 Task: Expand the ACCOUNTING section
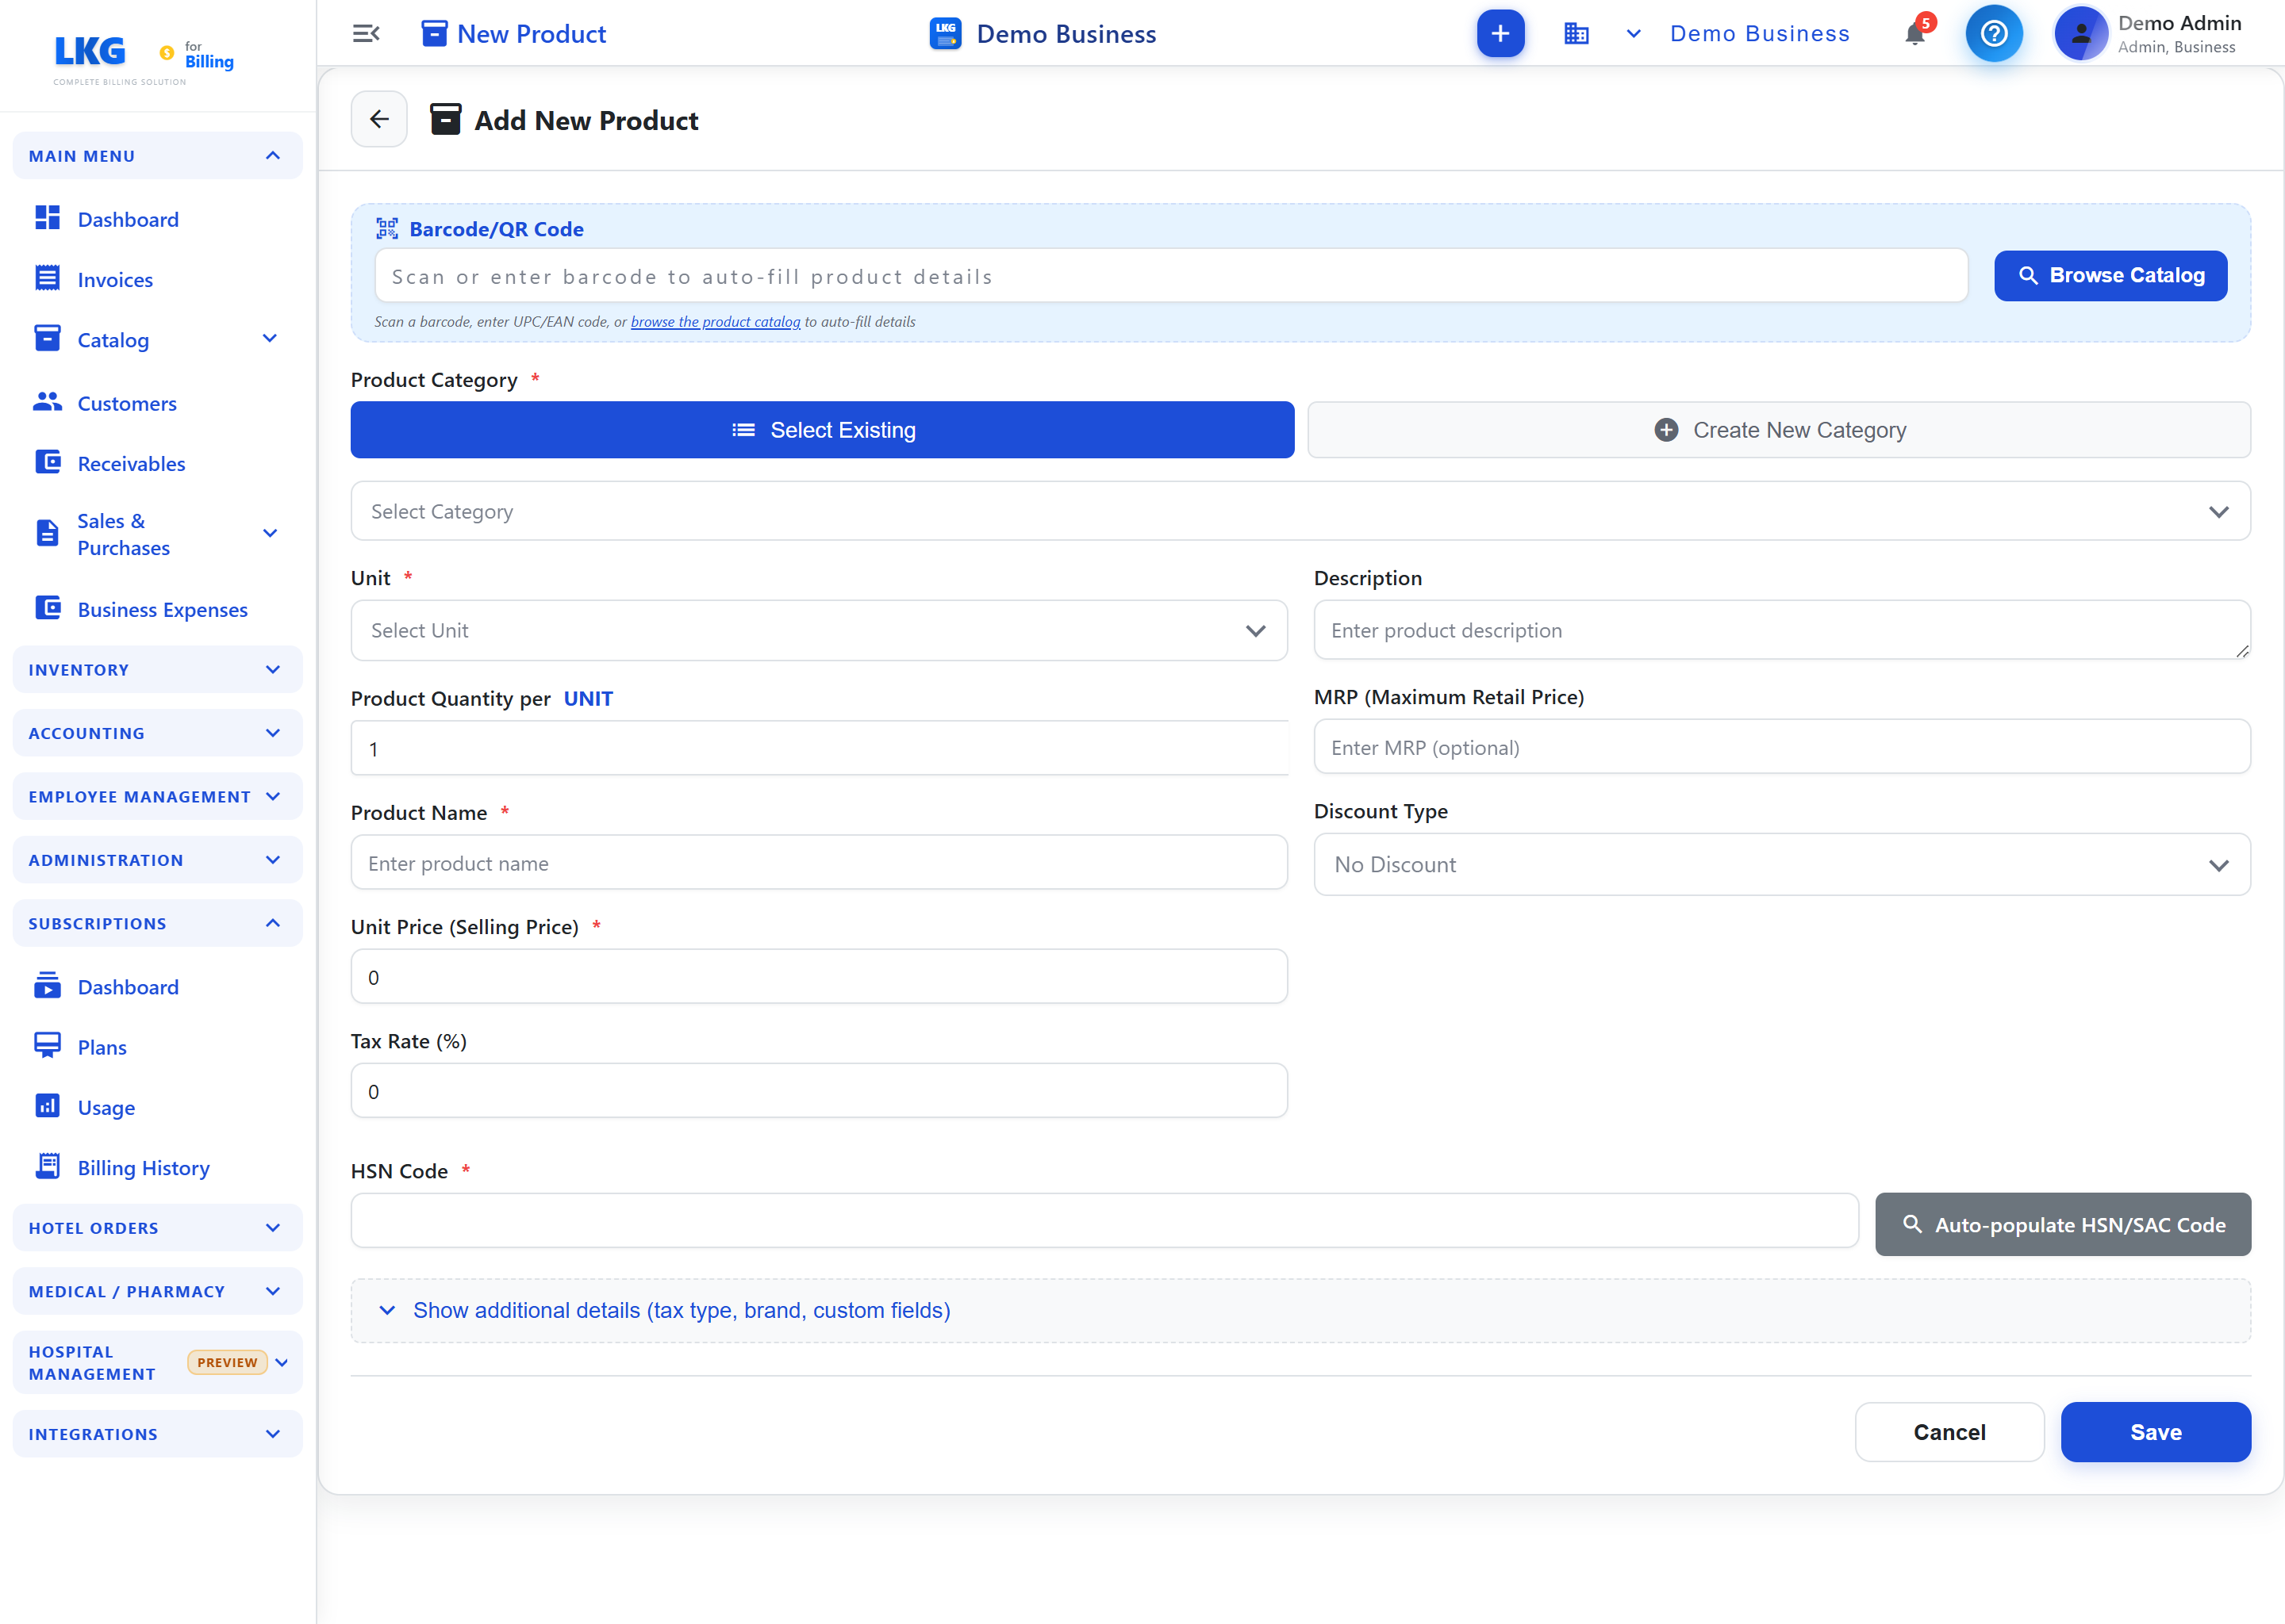click(157, 733)
